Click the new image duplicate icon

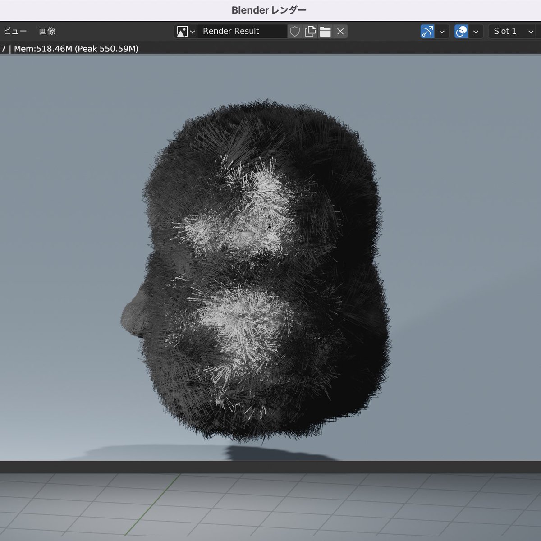click(x=310, y=31)
